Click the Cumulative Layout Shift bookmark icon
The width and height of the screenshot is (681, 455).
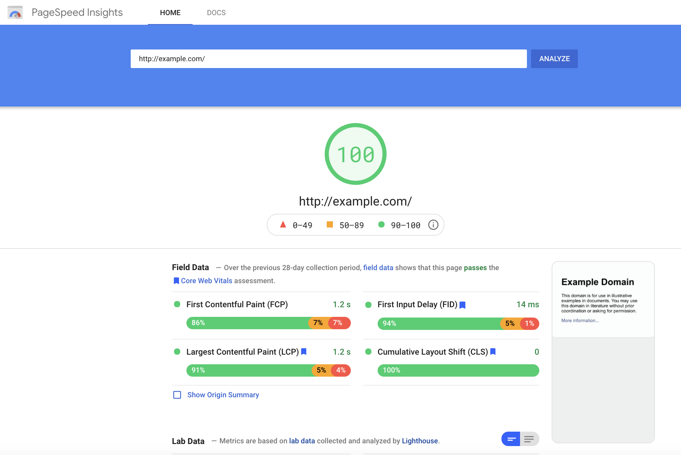[x=493, y=352]
